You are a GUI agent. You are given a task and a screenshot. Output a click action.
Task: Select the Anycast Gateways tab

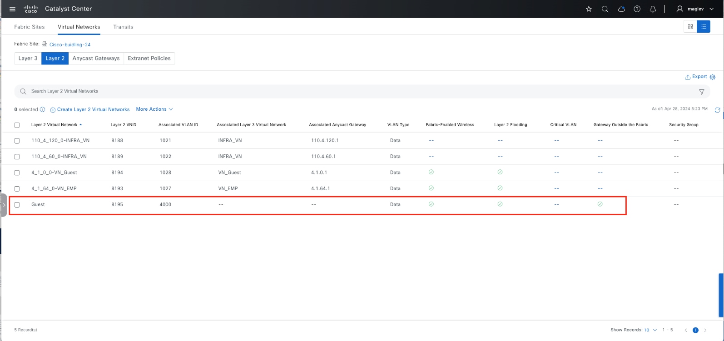[x=96, y=59]
